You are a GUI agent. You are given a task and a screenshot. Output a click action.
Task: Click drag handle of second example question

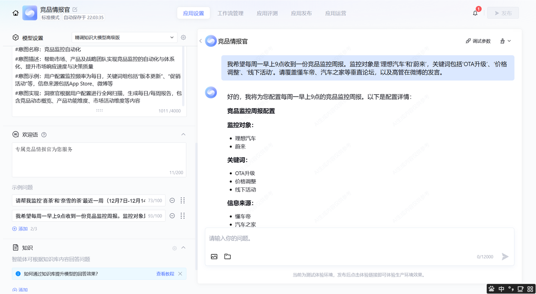point(183,216)
